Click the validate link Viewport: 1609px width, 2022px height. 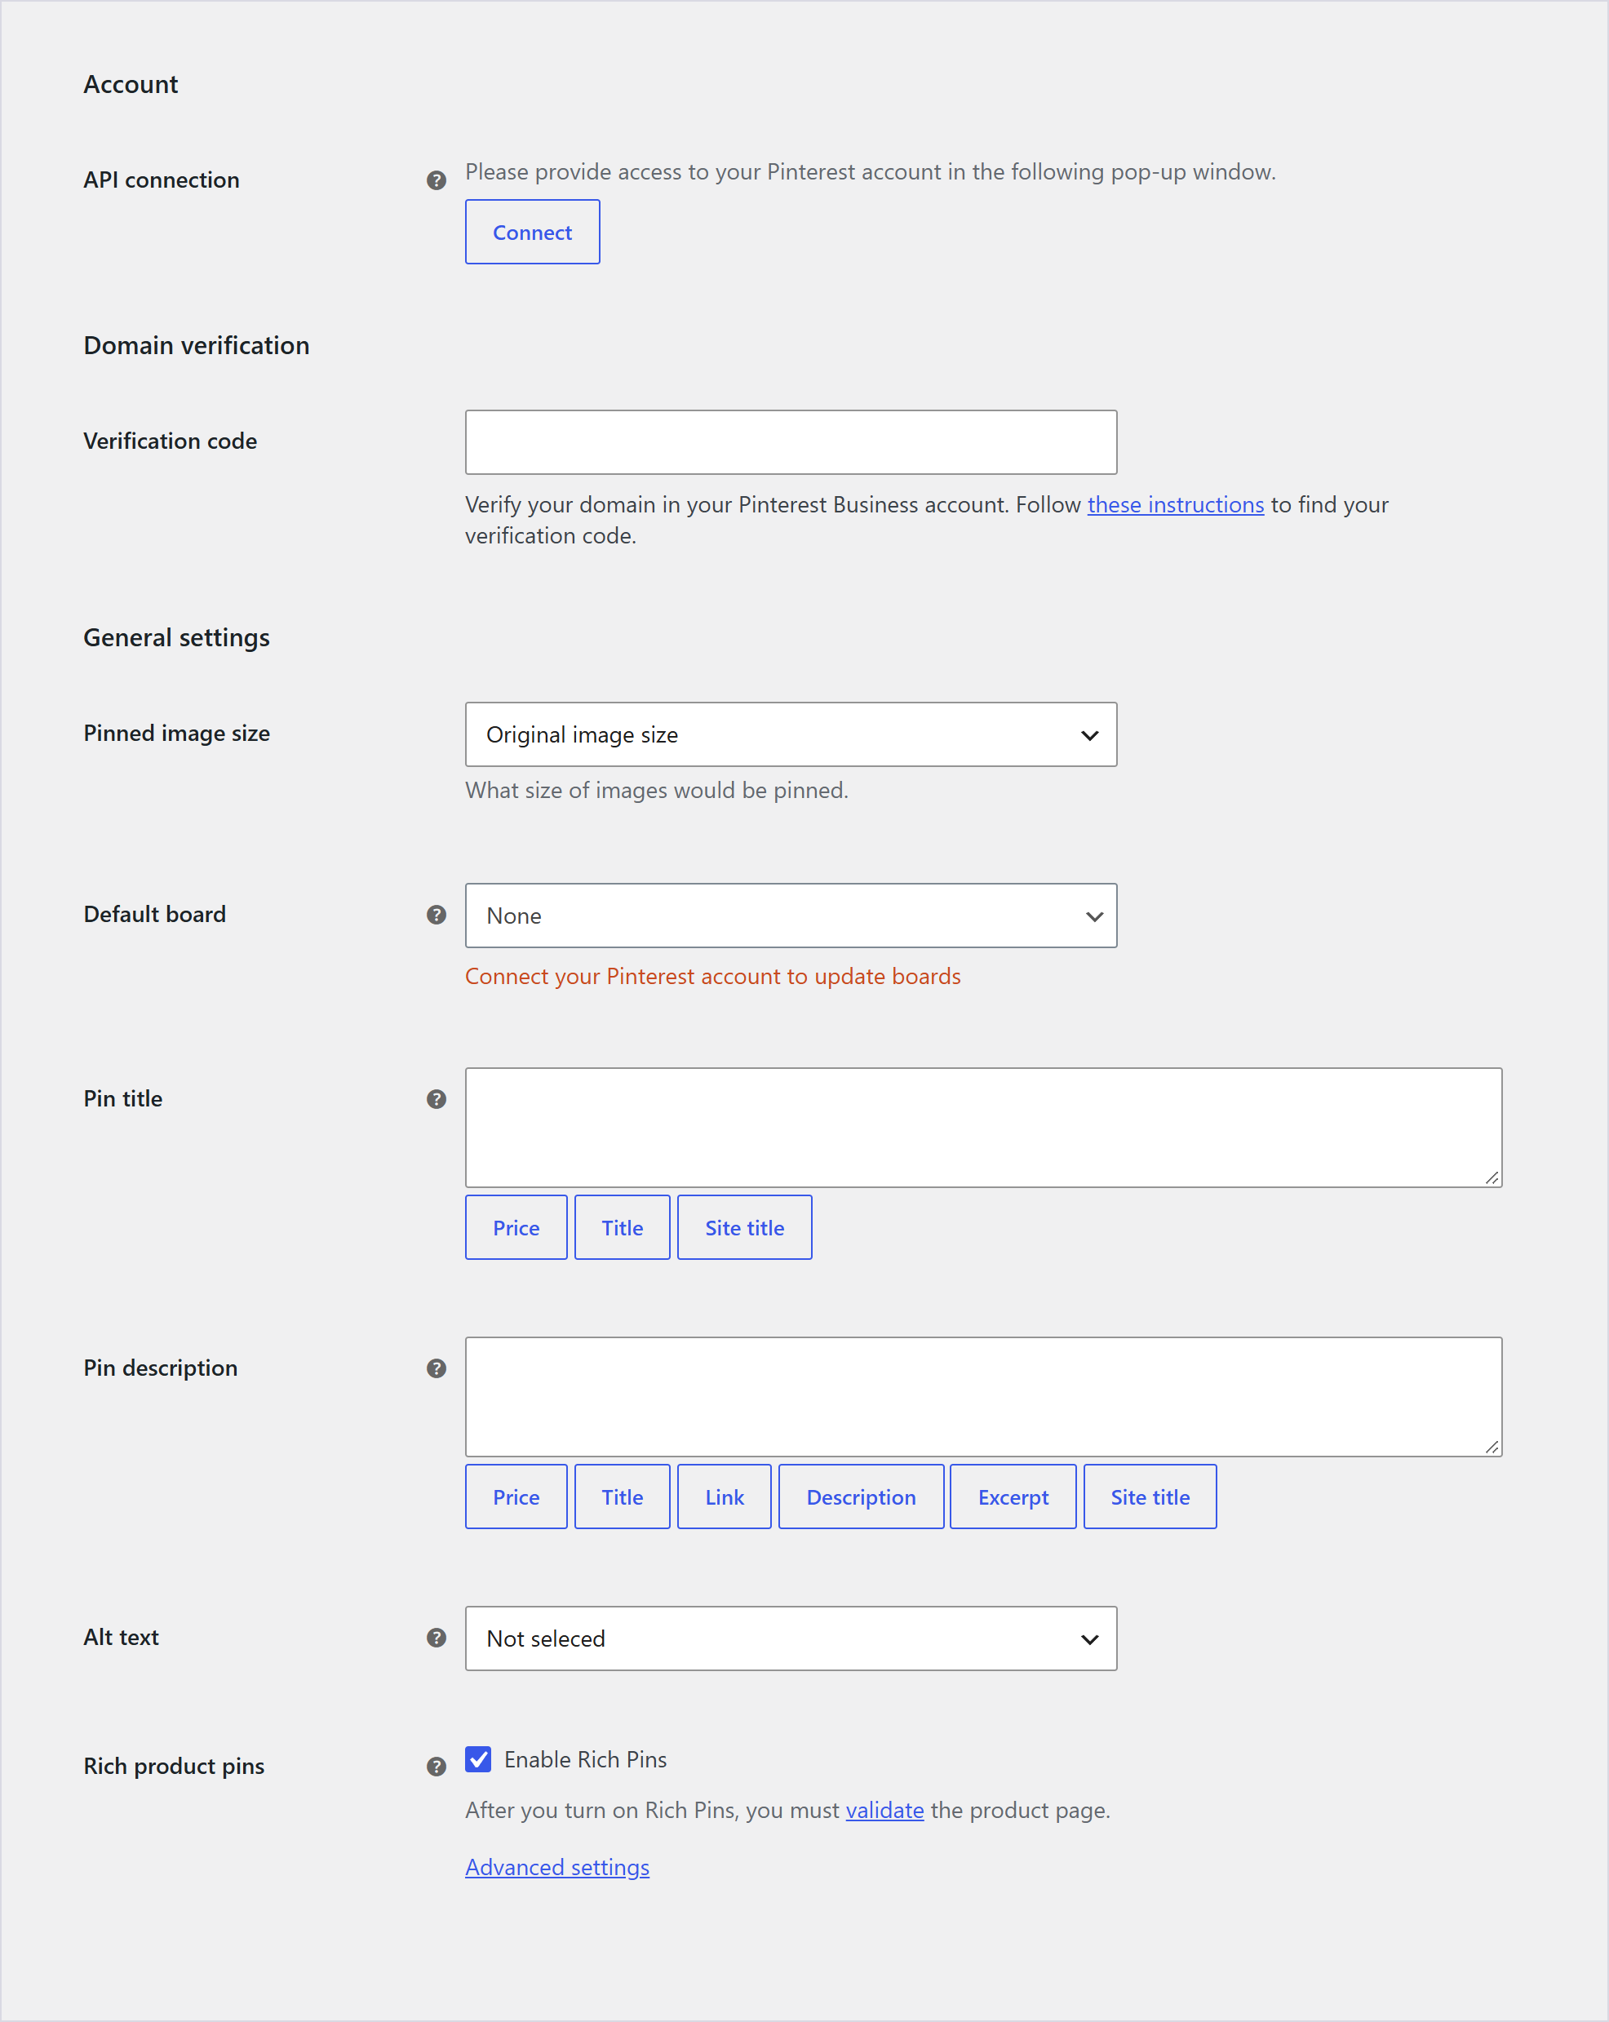tap(884, 1810)
